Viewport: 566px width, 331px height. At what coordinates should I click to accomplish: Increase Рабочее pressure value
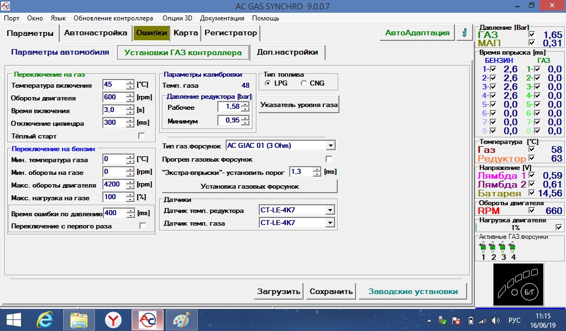tap(245, 104)
